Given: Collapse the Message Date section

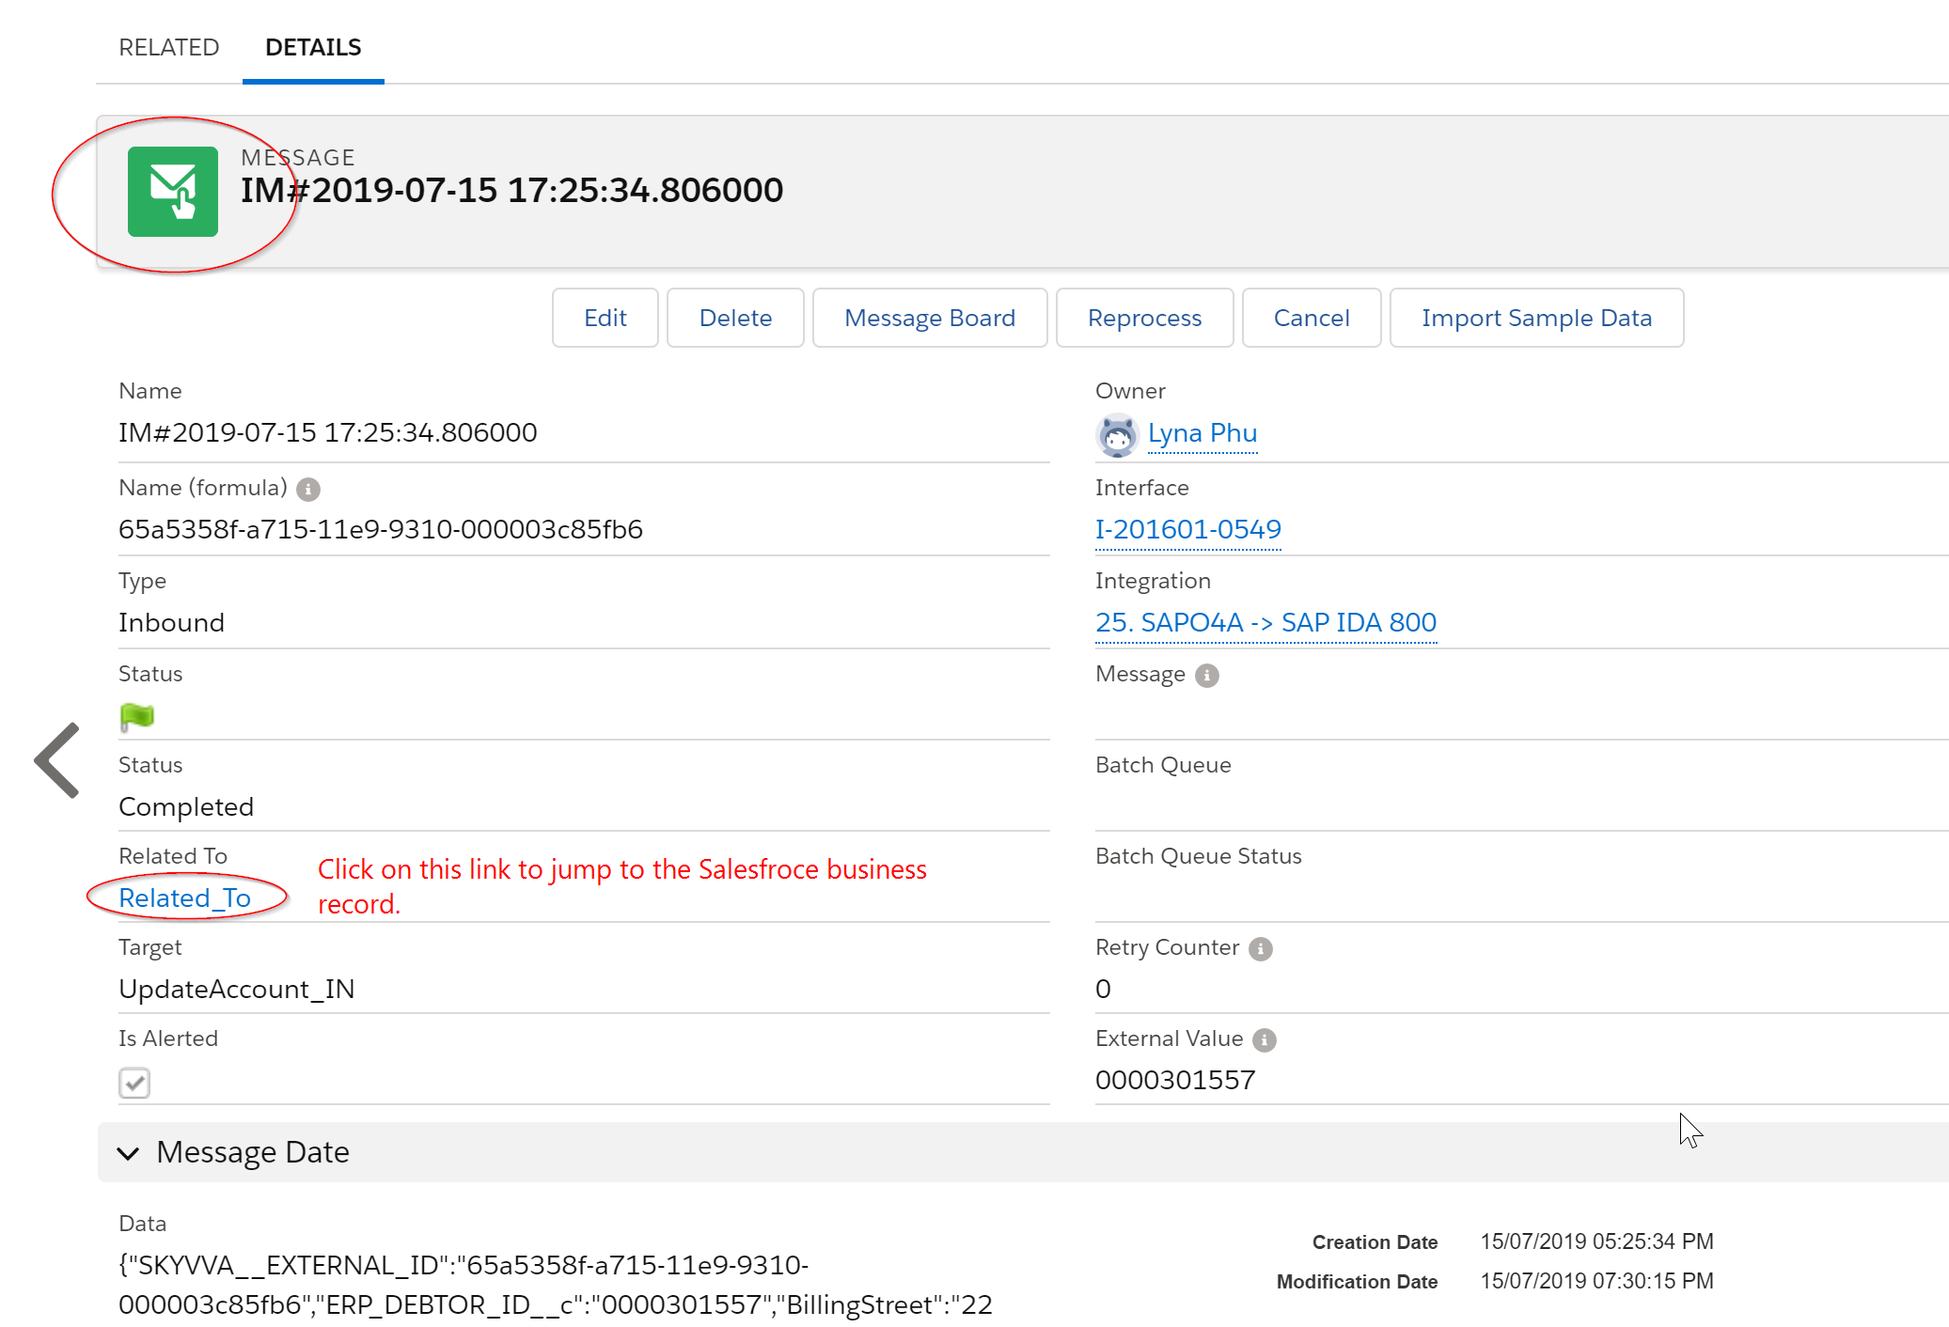Looking at the screenshot, I should (129, 1153).
